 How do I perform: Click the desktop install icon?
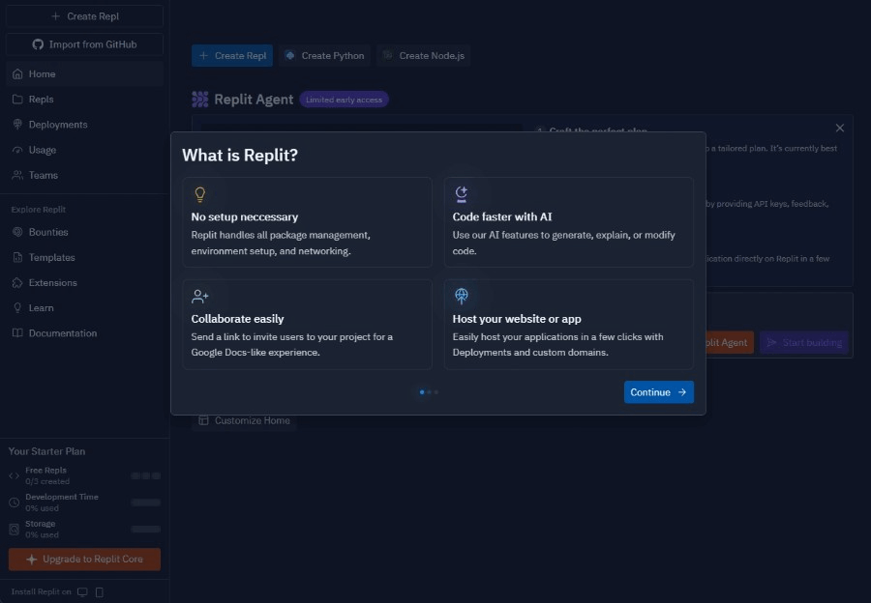coord(82,592)
